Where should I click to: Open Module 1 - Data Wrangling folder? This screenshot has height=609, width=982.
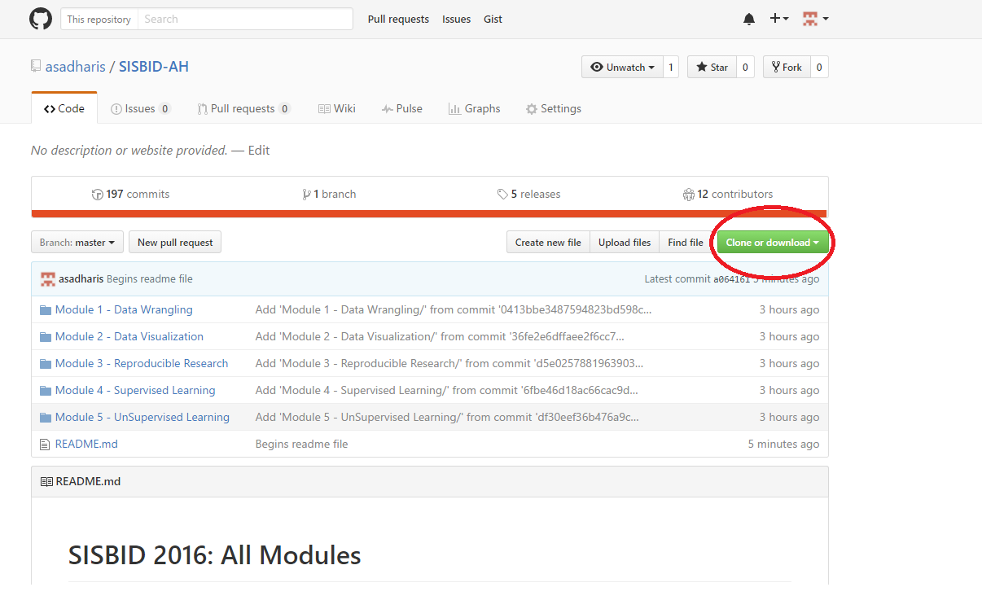(x=124, y=309)
